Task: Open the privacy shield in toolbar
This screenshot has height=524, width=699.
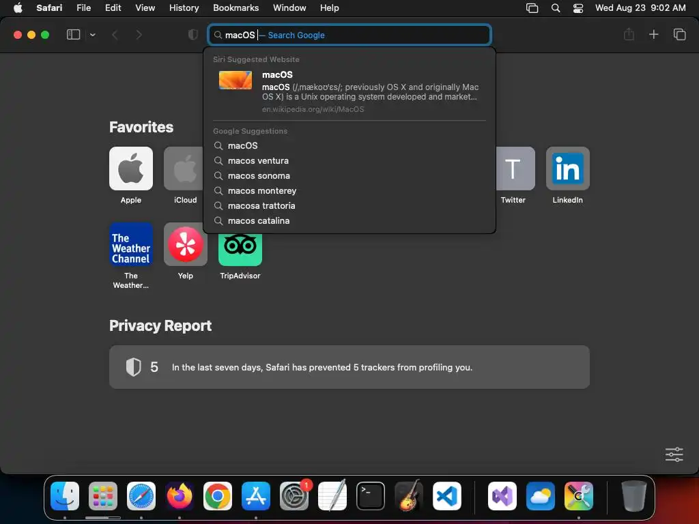Action: pyautogui.click(x=192, y=35)
